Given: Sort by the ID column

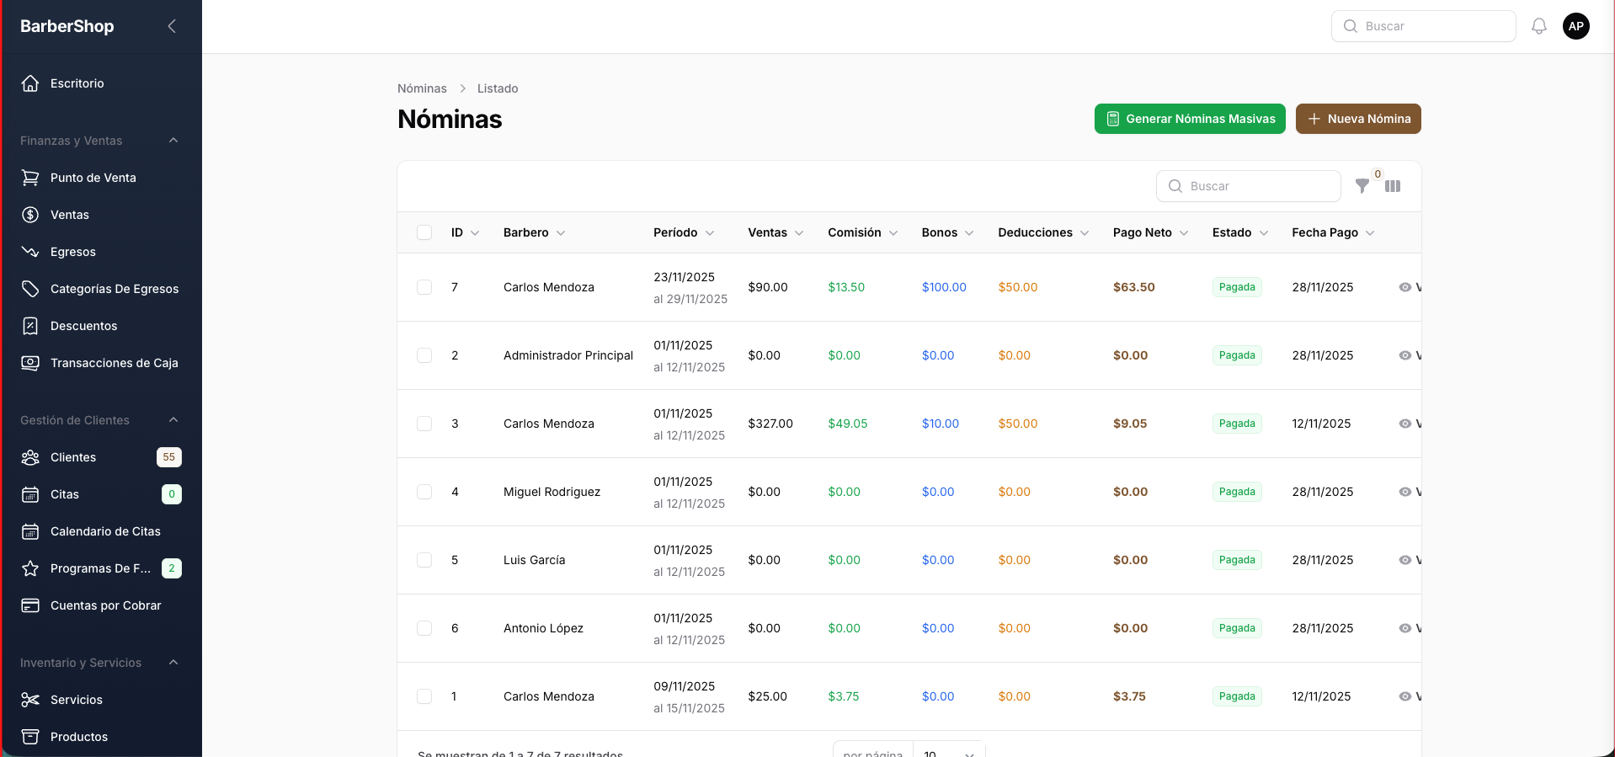Looking at the screenshot, I should 465,232.
